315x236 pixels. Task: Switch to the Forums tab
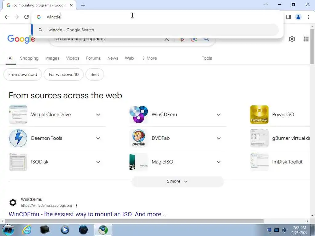[x=93, y=58]
